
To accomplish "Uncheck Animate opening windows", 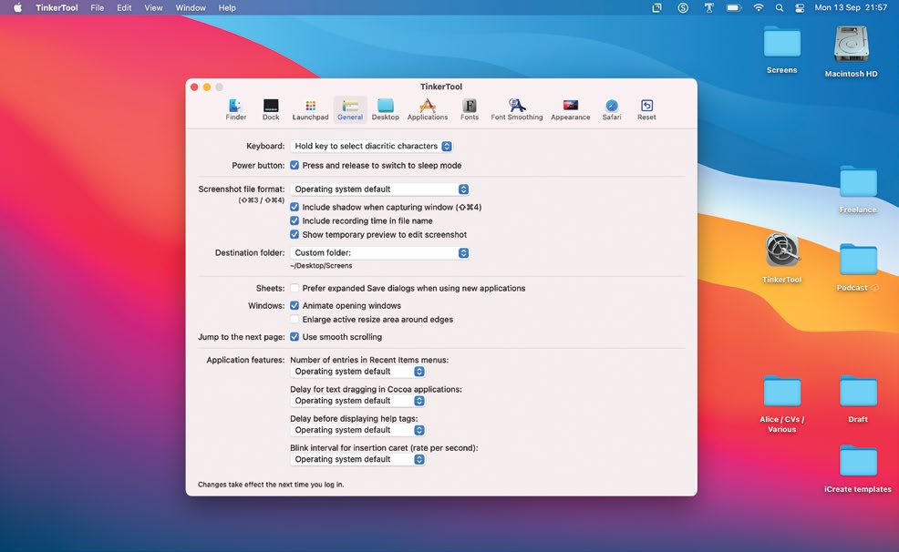I will click(x=294, y=305).
